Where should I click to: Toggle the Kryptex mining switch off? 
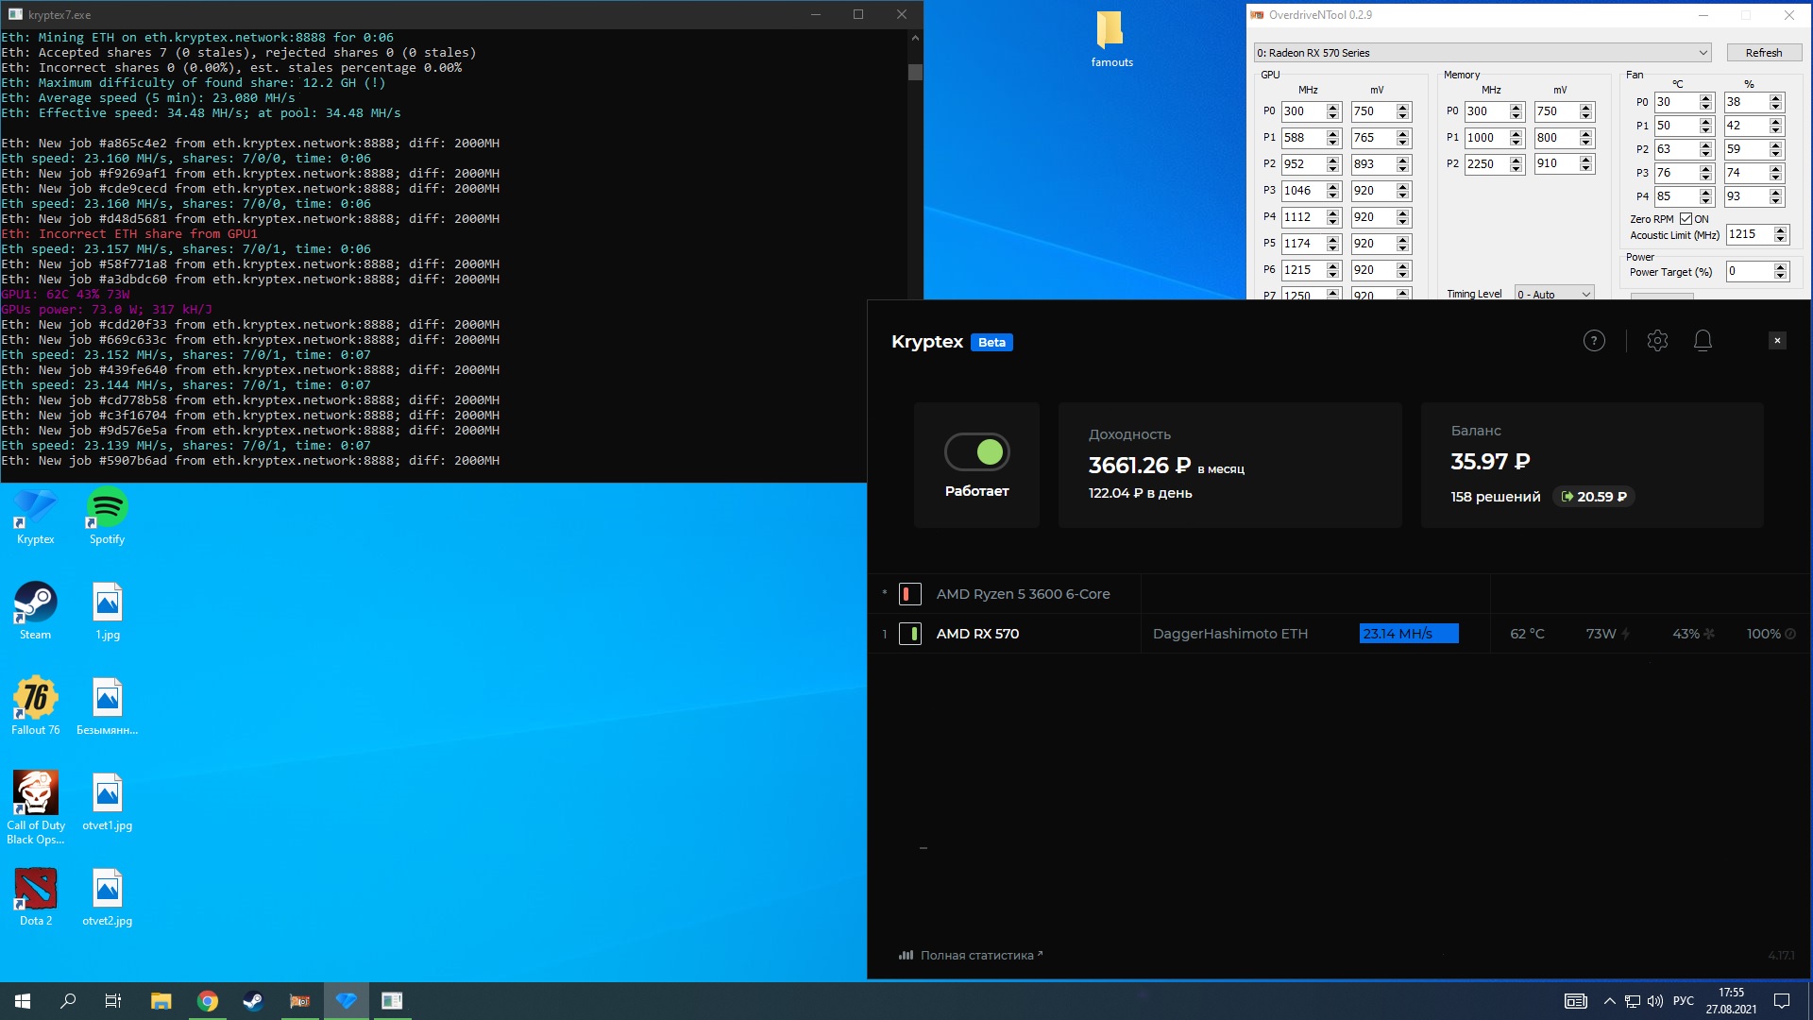977,452
